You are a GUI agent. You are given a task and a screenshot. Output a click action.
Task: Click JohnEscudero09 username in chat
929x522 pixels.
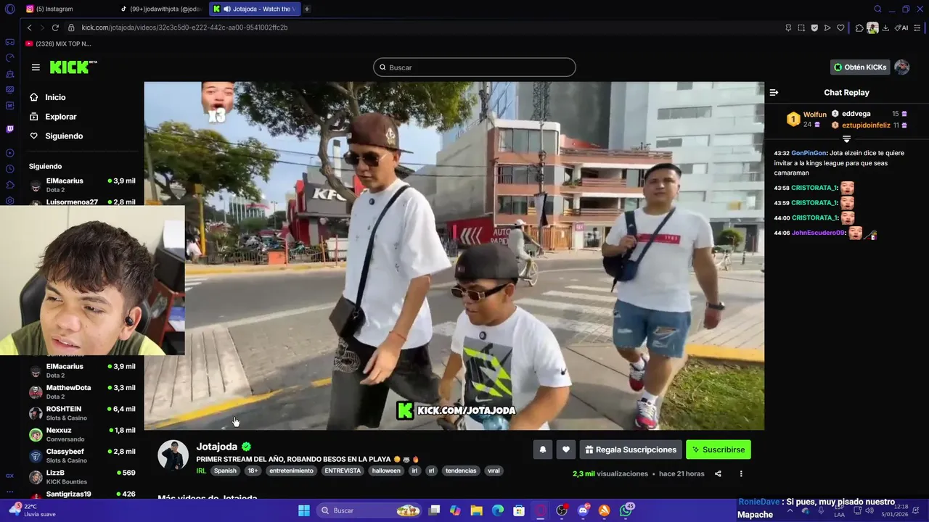(x=818, y=233)
